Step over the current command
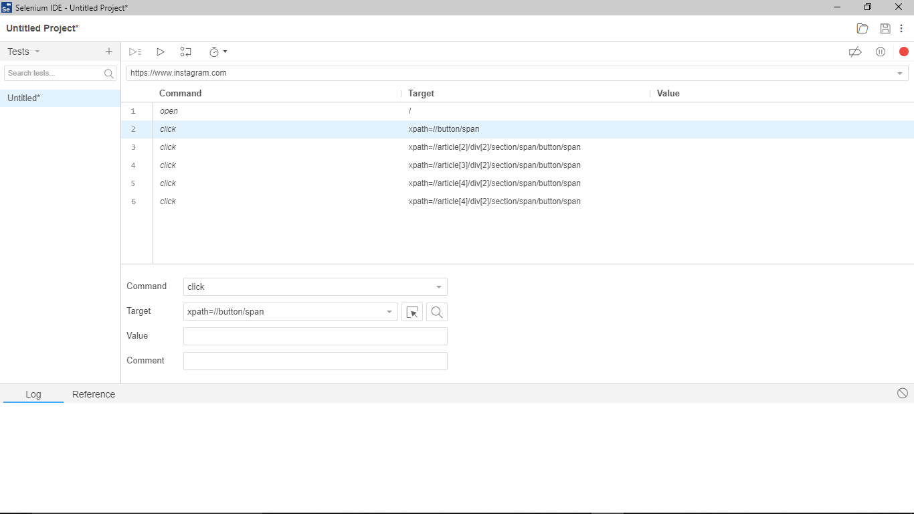 pos(185,52)
